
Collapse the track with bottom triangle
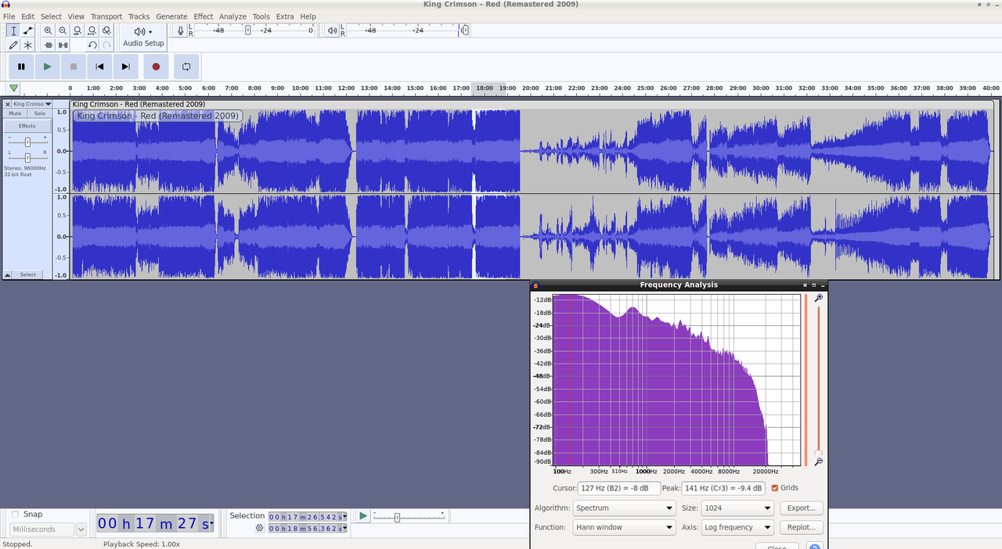[x=8, y=275]
